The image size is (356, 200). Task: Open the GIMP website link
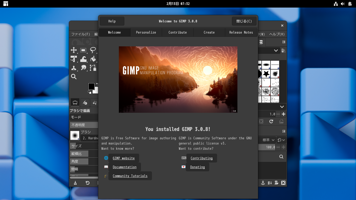point(124,158)
